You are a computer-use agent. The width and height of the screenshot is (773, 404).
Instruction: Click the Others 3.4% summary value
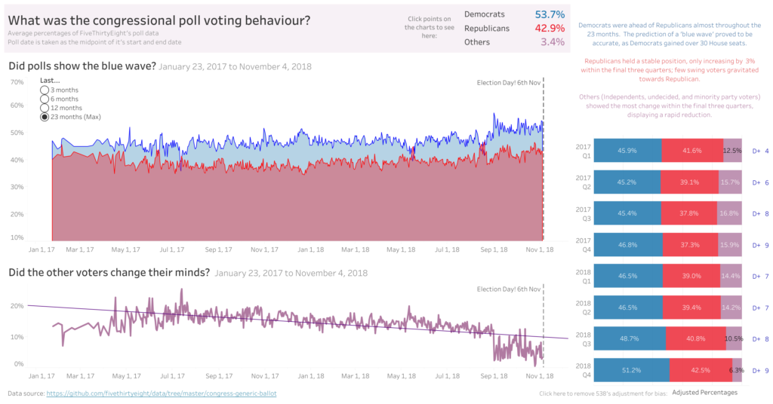click(553, 42)
